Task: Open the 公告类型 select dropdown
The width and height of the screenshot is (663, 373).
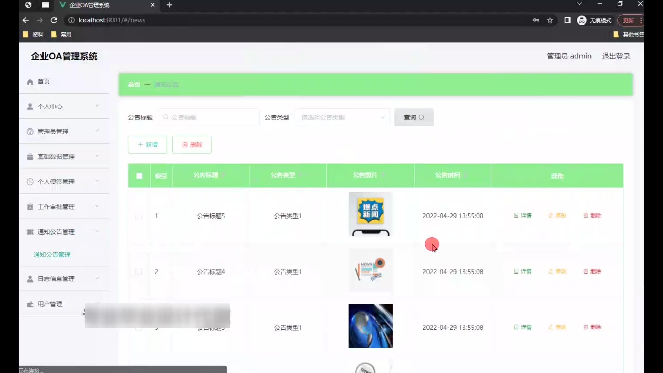Action: (x=342, y=117)
